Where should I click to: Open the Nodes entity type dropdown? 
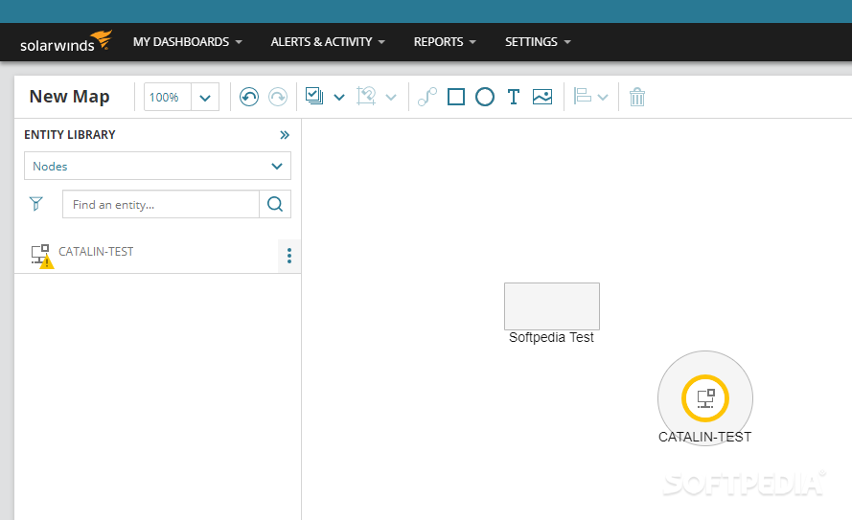157,166
